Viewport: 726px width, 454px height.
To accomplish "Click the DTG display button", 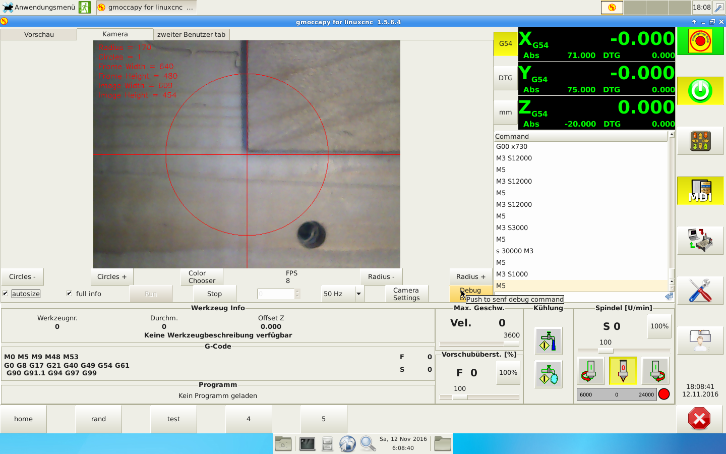I will coord(506,78).
